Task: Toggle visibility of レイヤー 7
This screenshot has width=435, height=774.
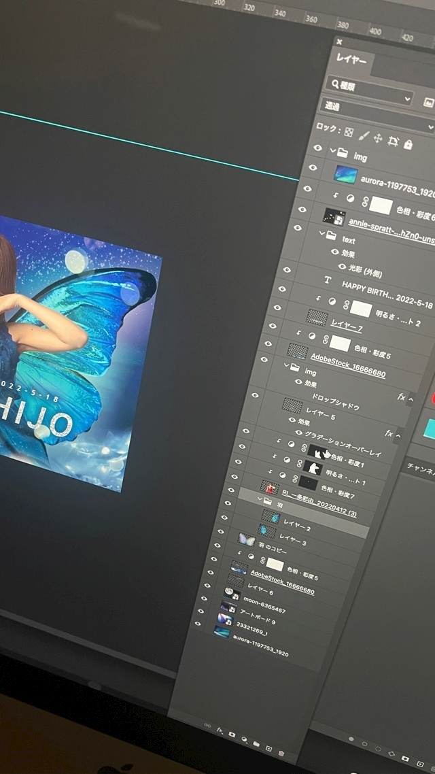Action: [x=277, y=307]
